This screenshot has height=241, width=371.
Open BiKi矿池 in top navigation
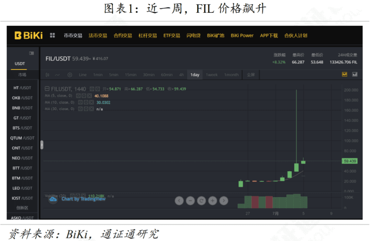point(215,35)
